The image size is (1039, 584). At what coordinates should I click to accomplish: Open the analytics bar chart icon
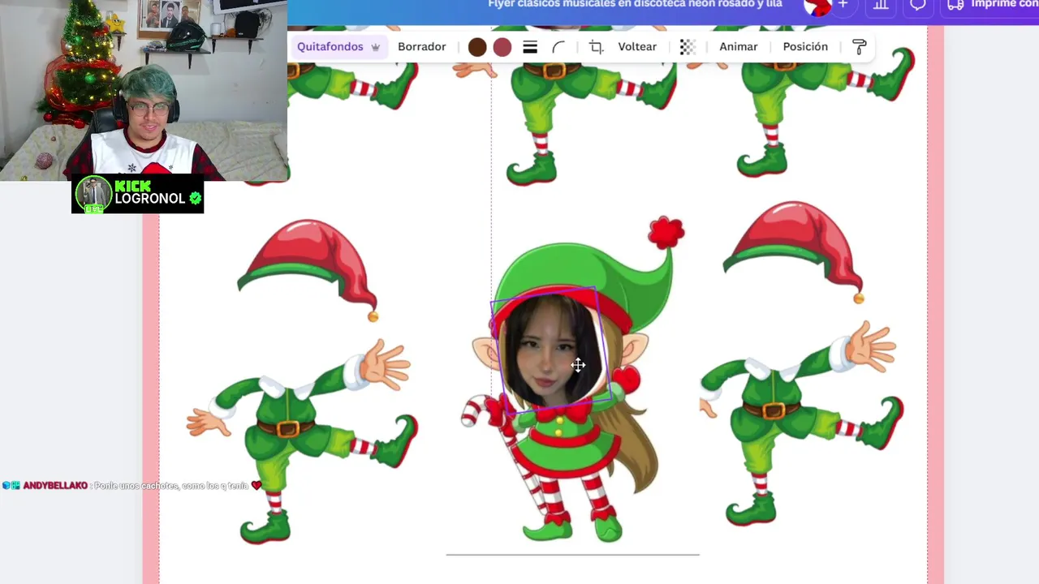pos(881,6)
